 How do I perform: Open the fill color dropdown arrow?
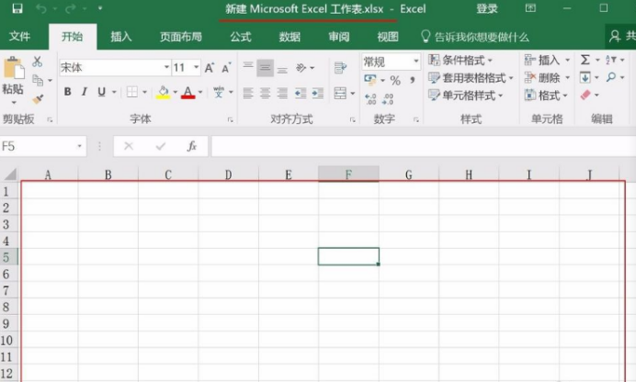click(176, 93)
